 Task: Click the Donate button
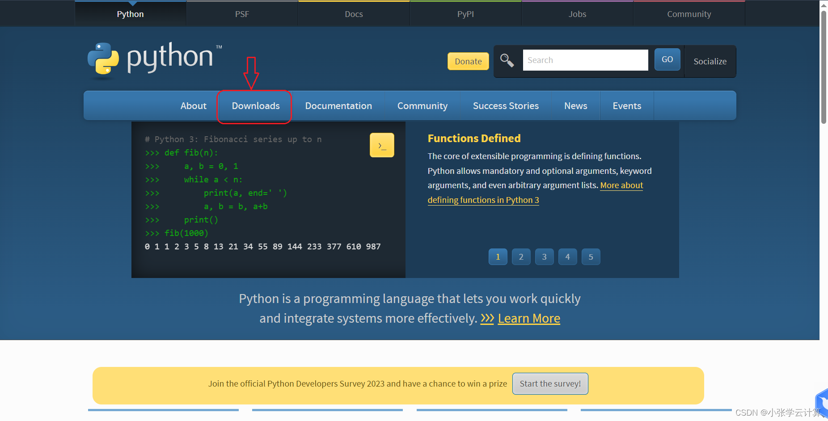point(468,61)
